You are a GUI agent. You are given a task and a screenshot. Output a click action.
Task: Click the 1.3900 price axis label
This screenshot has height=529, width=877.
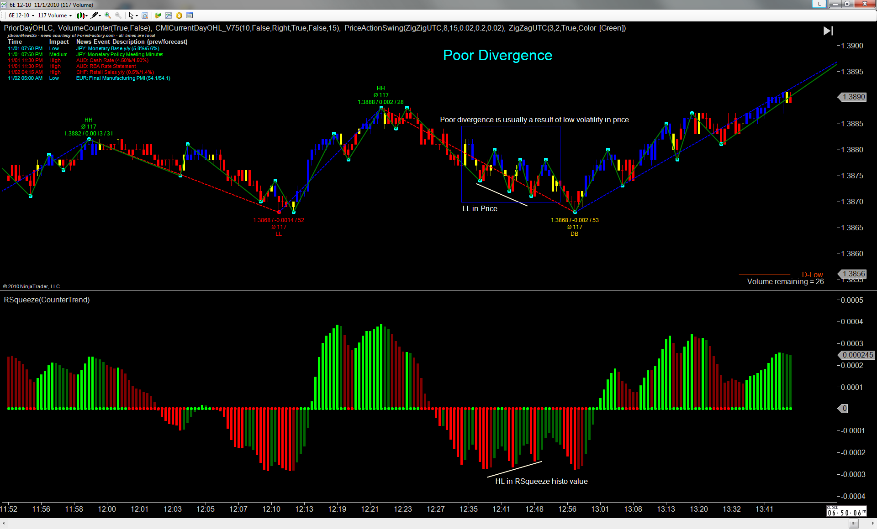click(x=852, y=46)
